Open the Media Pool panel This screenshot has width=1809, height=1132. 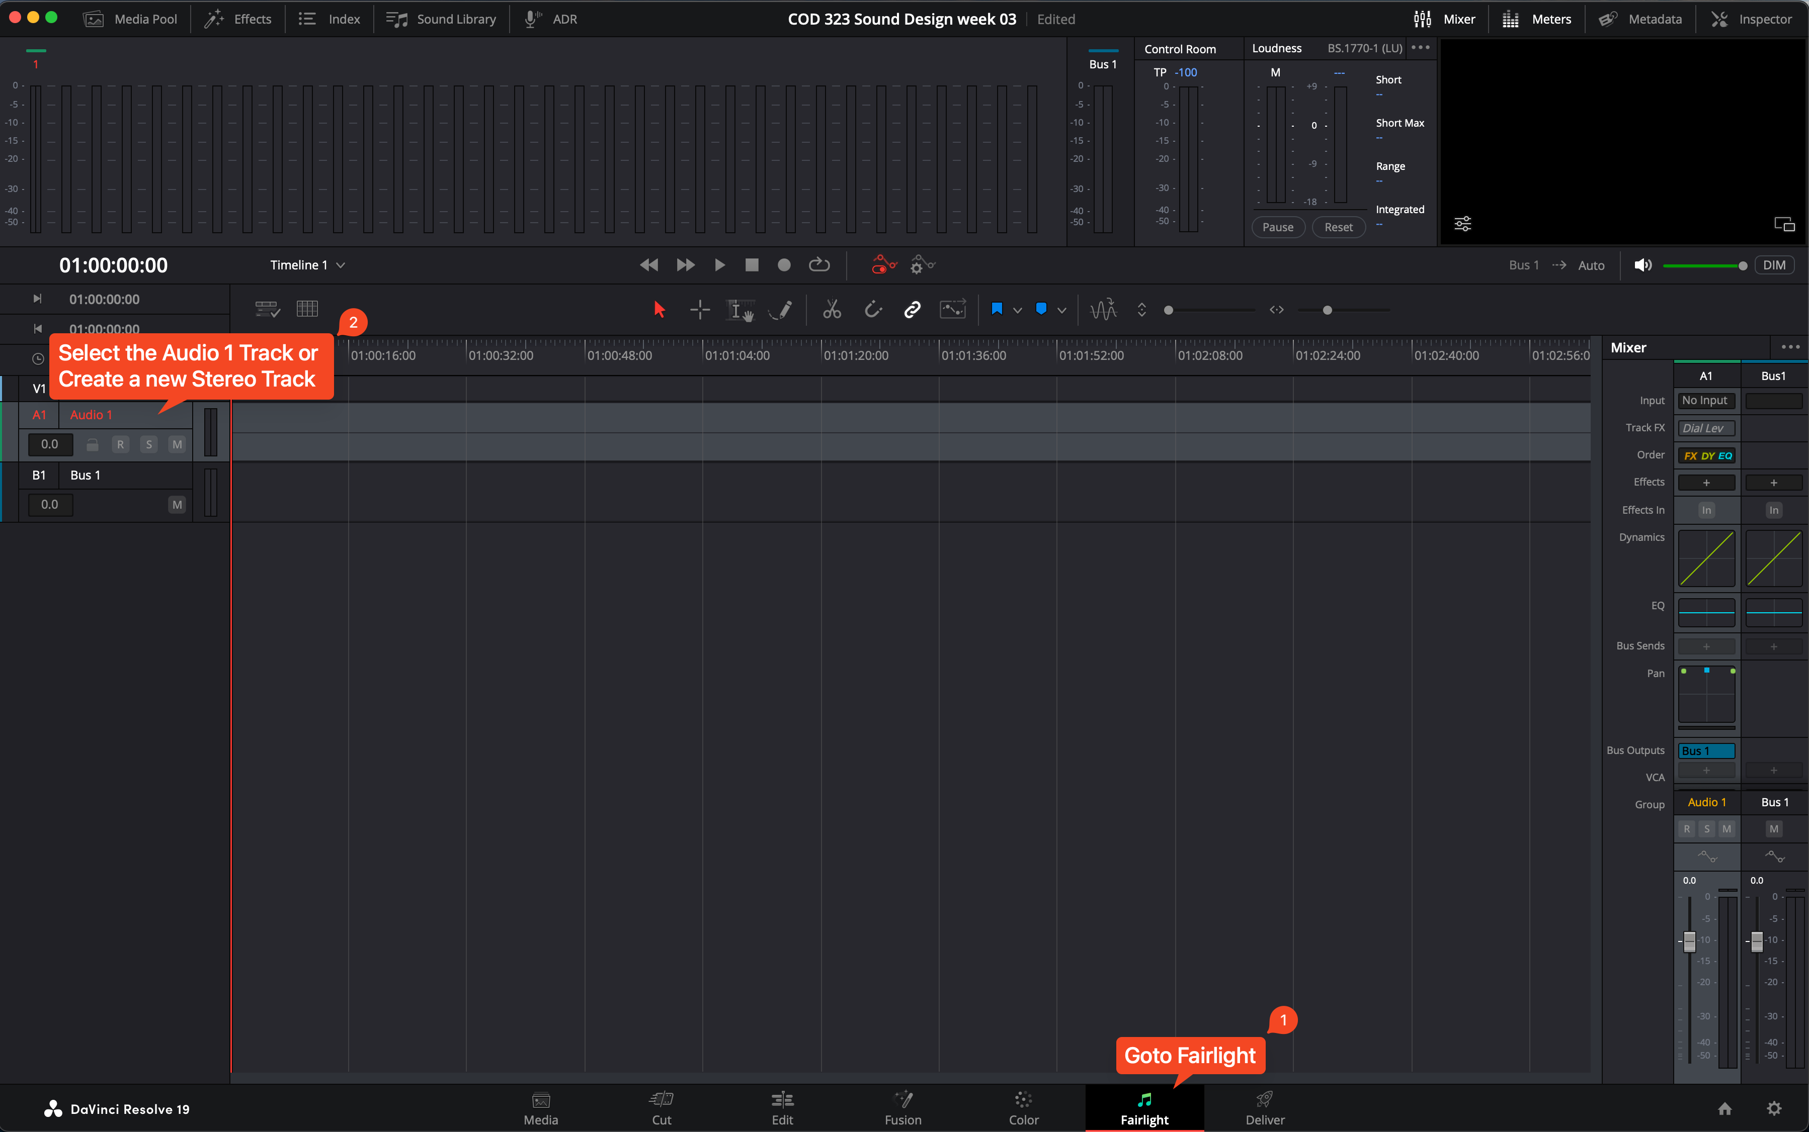(130, 20)
